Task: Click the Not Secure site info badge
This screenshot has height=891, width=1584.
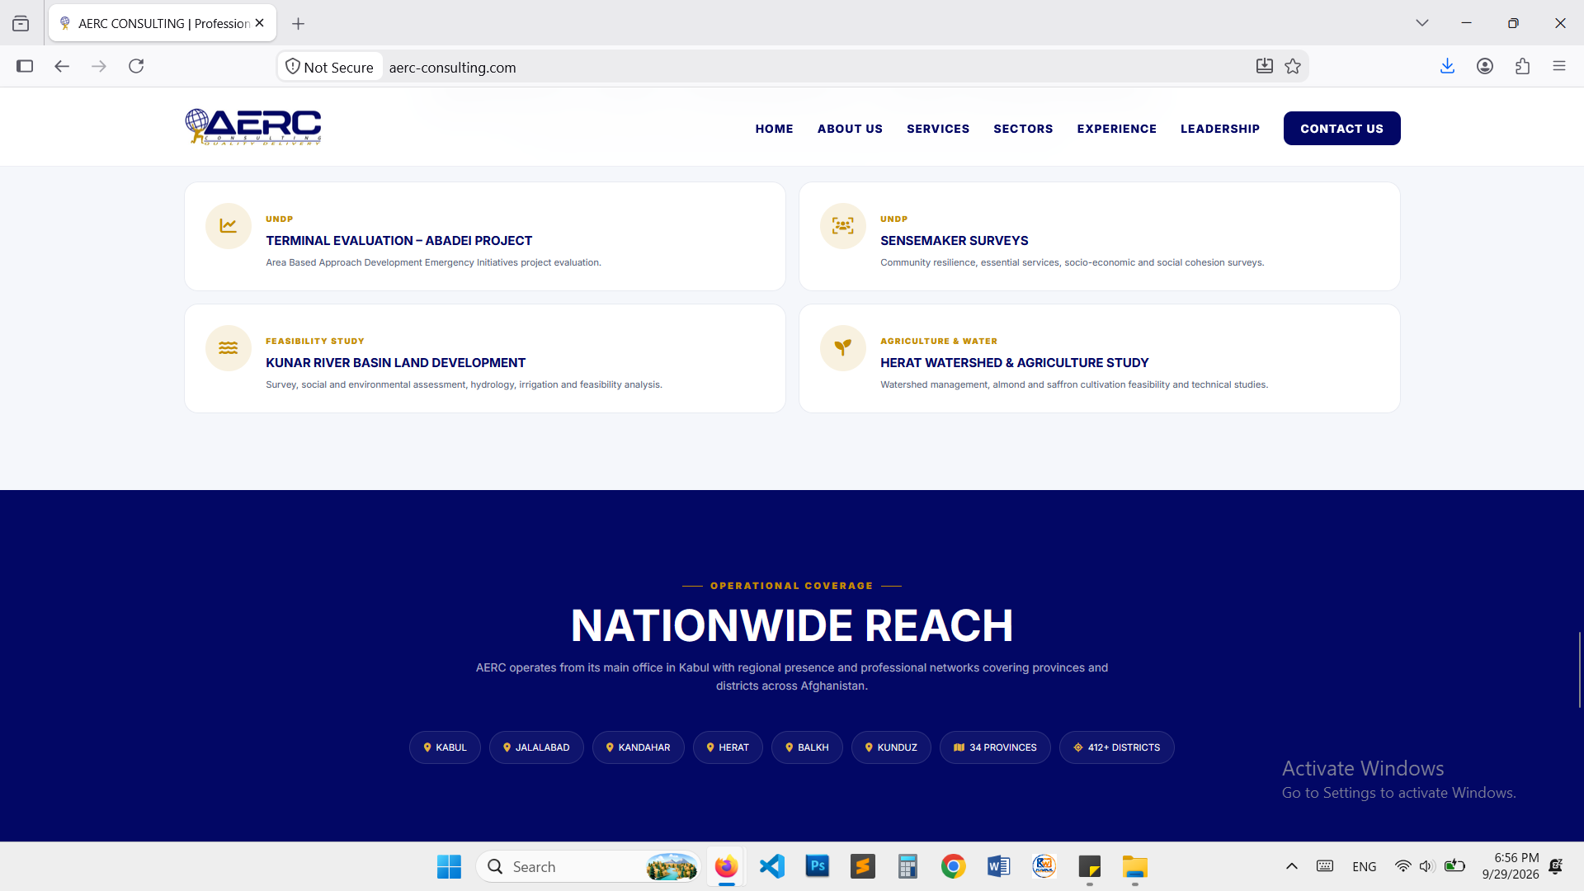Action: (330, 67)
